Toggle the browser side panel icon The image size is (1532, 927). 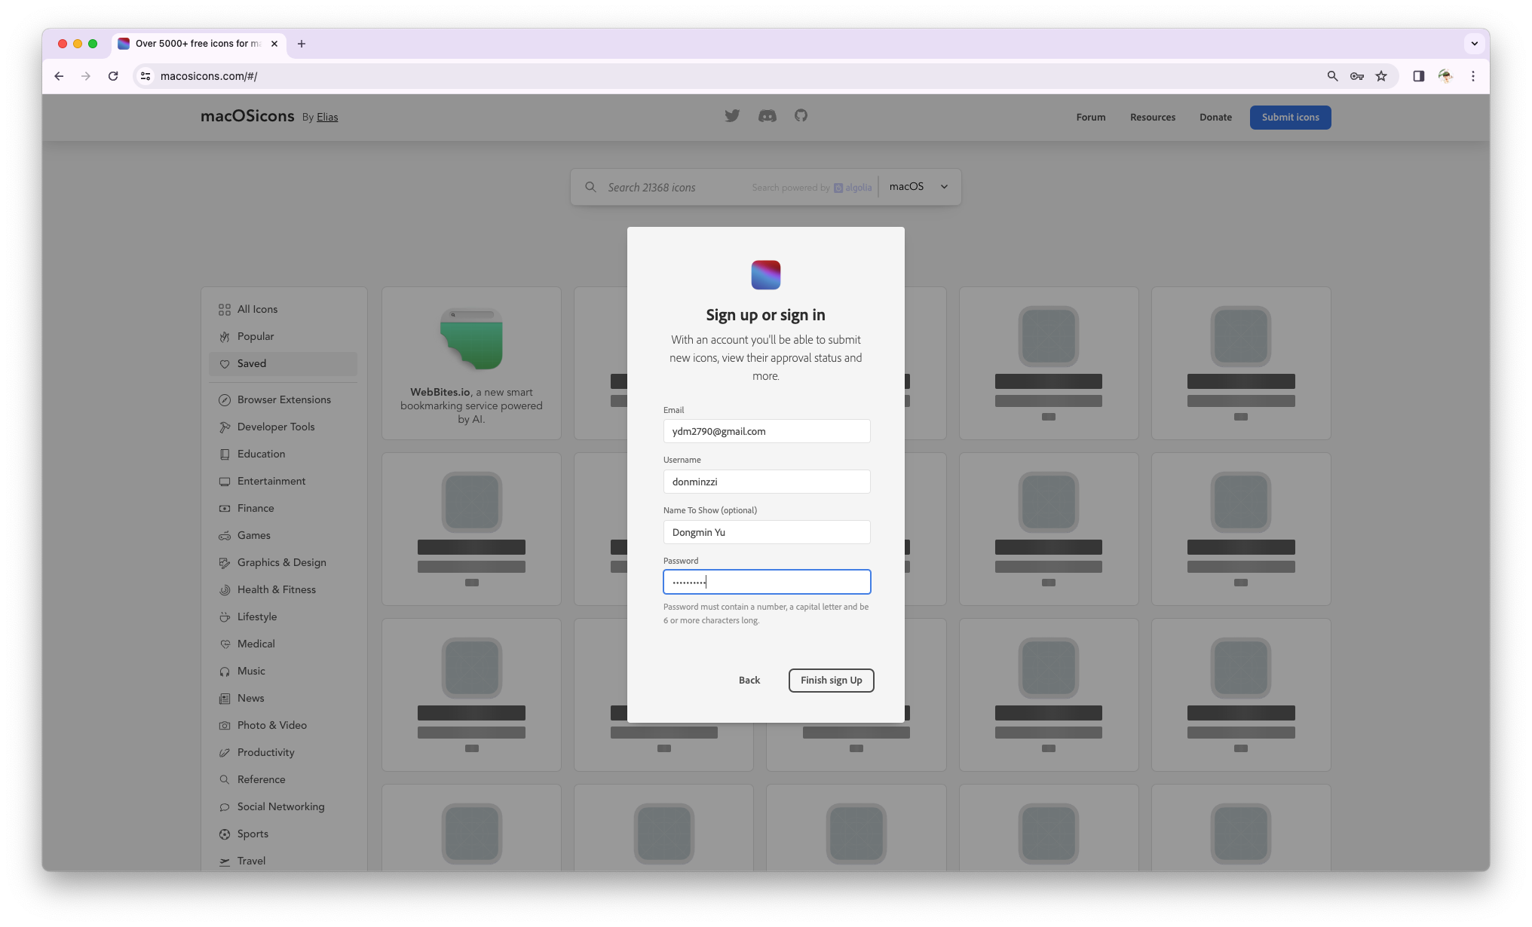click(1418, 76)
